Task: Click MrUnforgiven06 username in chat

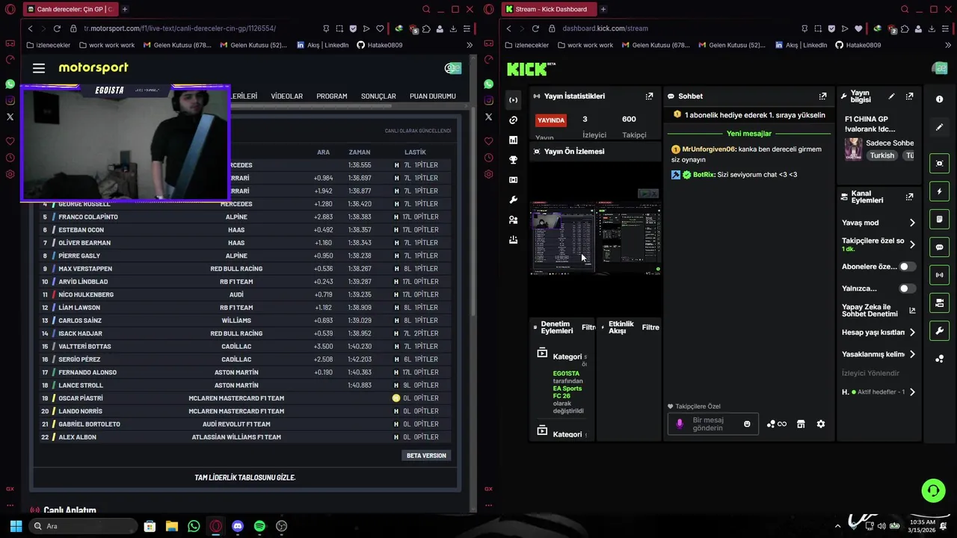Action: point(709,149)
